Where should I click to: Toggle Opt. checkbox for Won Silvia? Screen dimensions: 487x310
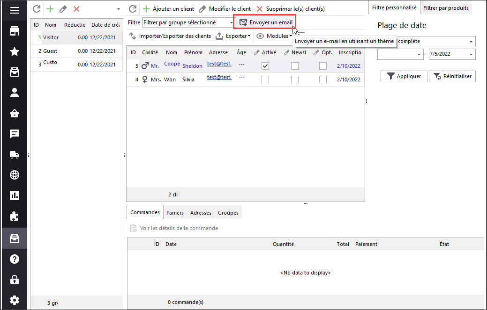323,79
